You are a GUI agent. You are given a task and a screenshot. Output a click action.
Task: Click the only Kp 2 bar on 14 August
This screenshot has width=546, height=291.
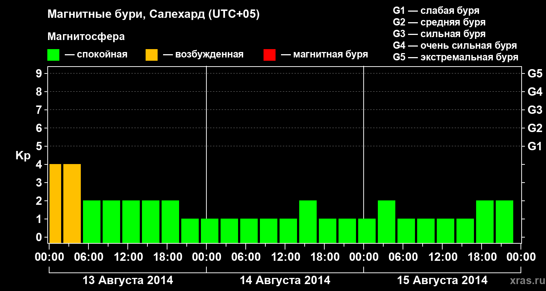(x=308, y=222)
